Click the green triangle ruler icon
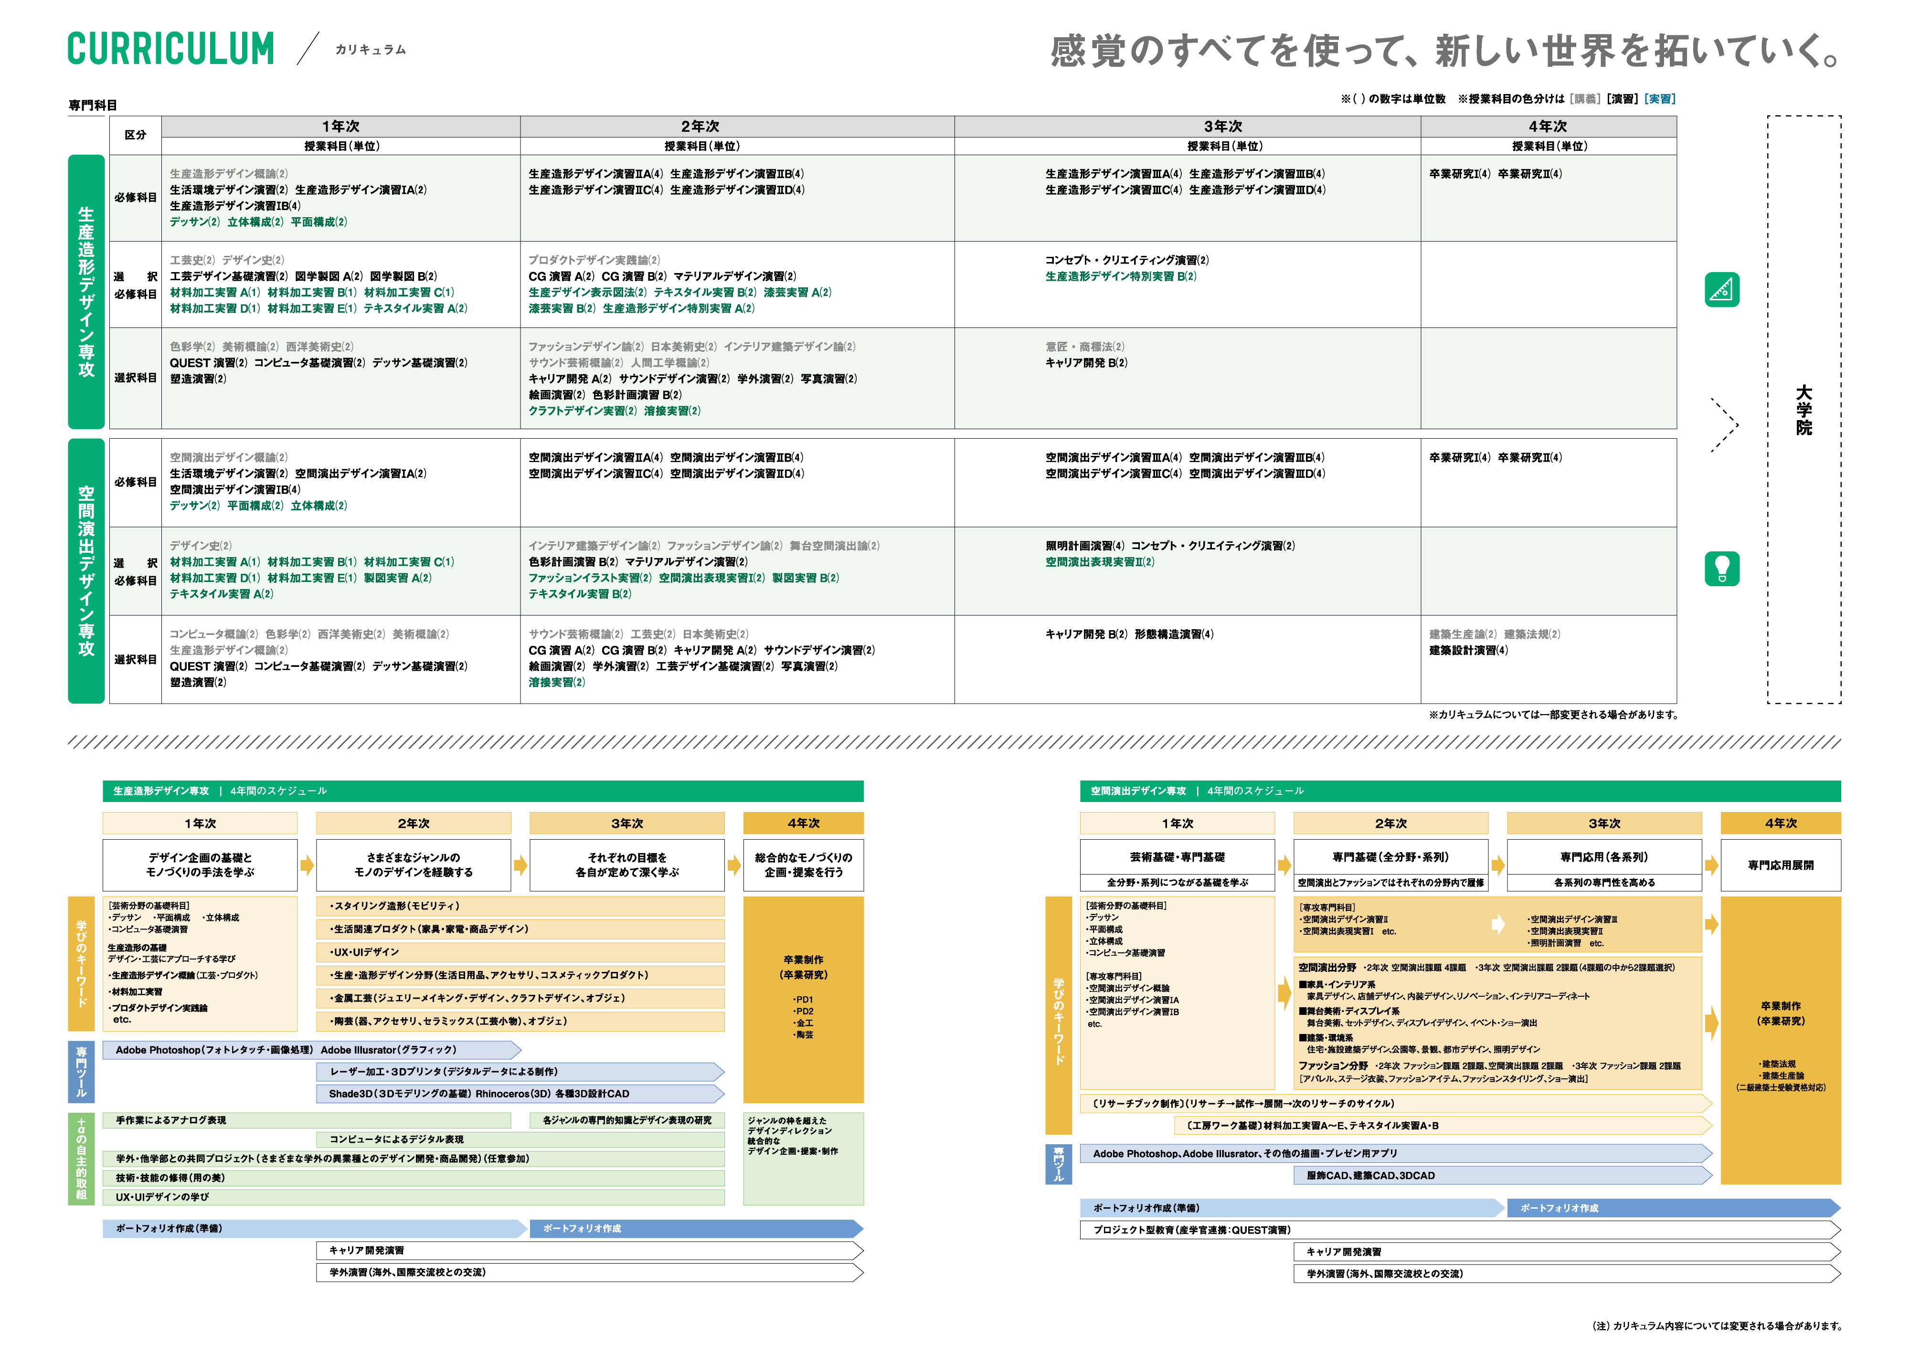 pos(1721,289)
